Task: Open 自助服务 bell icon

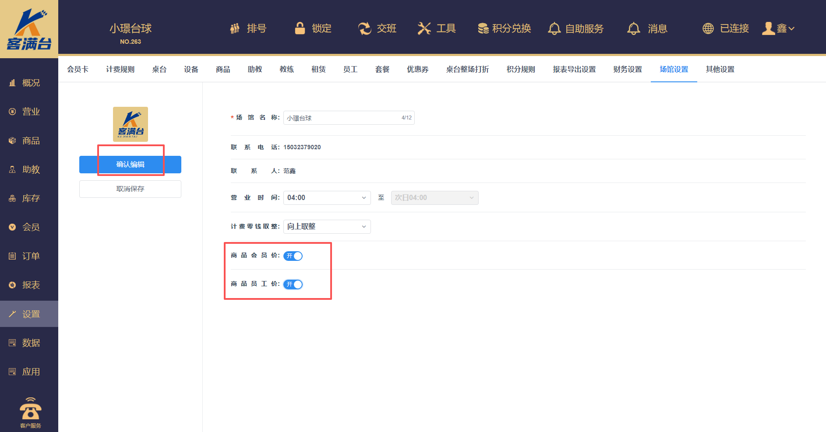Action: point(554,29)
